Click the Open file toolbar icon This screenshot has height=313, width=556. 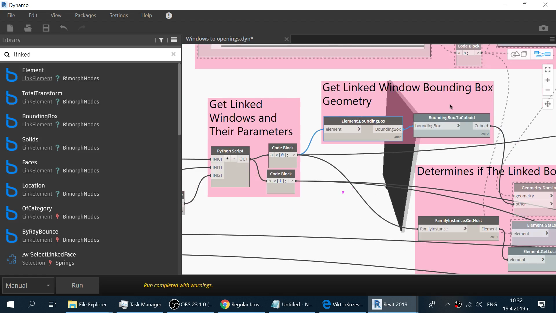point(28,28)
